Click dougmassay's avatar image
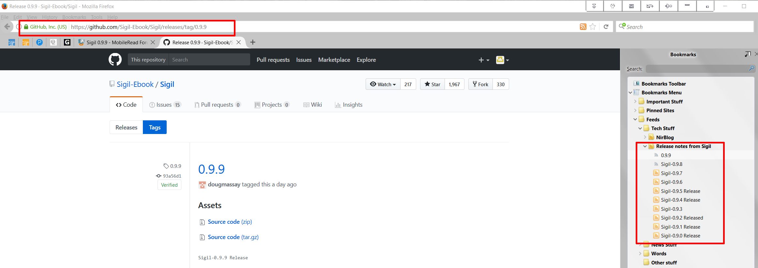 pos(202,185)
